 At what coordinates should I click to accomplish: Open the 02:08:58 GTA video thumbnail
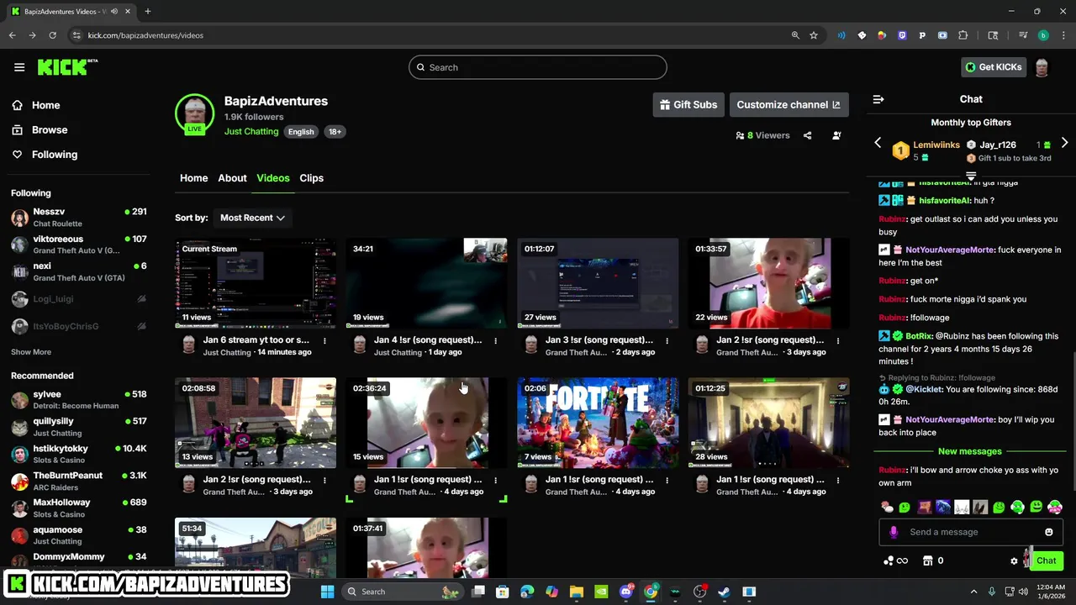[256, 423]
